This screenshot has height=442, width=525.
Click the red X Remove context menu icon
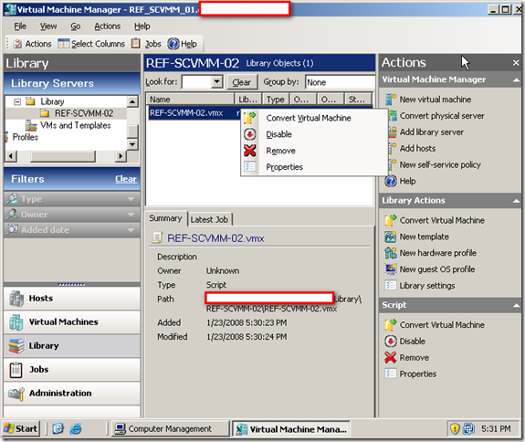(x=250, y=151)
